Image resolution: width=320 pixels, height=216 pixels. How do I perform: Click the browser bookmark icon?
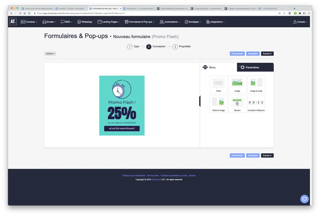(29, 13)
